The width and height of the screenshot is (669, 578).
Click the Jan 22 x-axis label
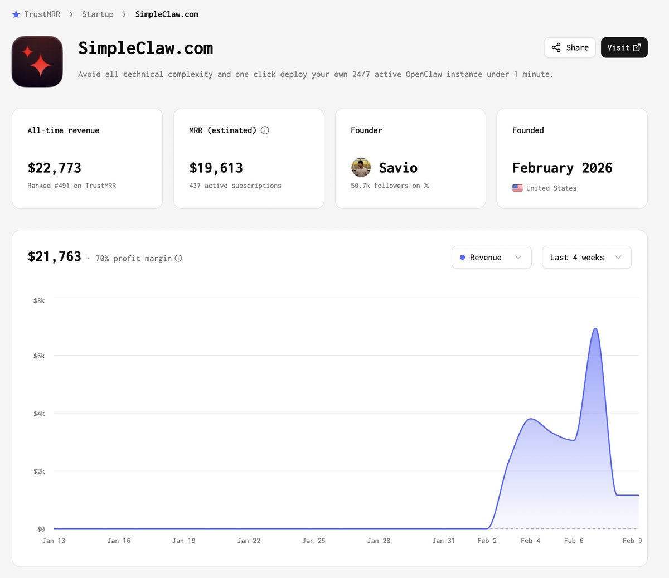click(249, 541)
